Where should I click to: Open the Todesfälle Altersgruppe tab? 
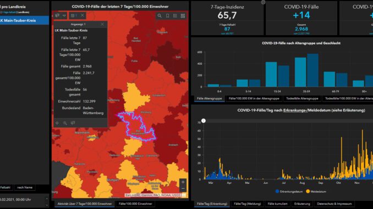(x=302, y=98)
